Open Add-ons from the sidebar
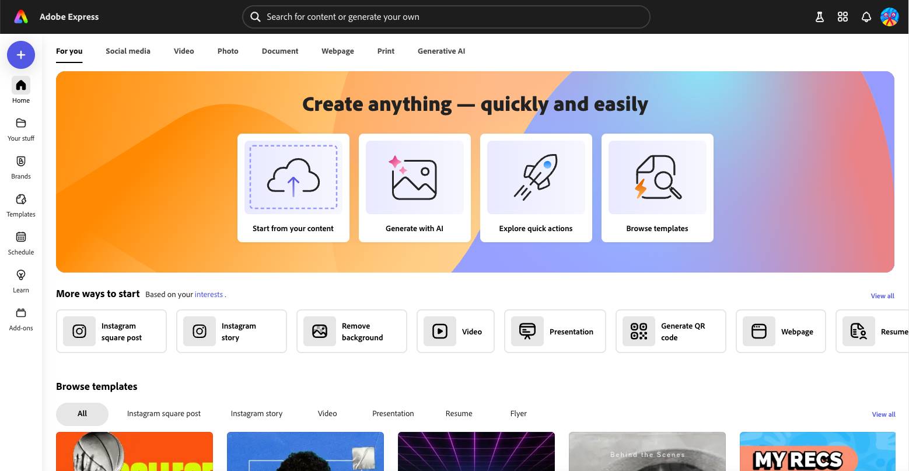909x471 pixels. point(21,319)
